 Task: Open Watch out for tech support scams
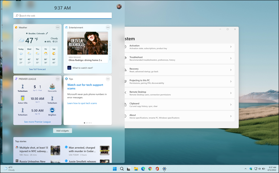85,86
